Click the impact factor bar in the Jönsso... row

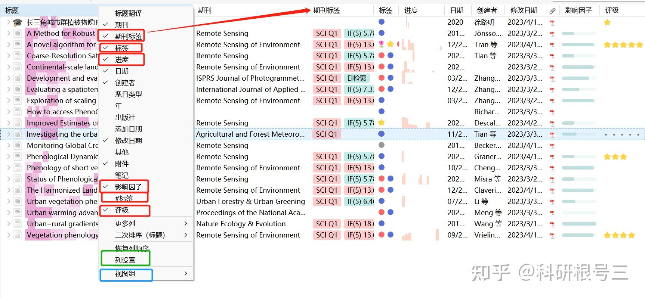(578, 34)
